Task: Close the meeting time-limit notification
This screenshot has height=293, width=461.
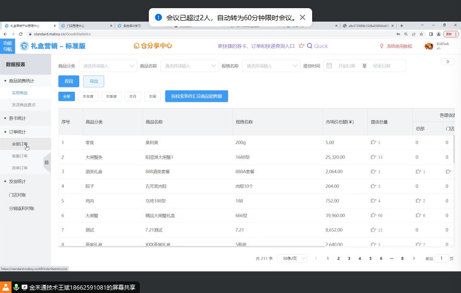Action: (303, 17)
